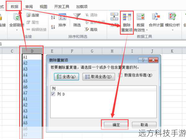Click the 列 list header in dialog
Image resolution: width=186 pixels, height=139 pixels.
click(104, 89)
